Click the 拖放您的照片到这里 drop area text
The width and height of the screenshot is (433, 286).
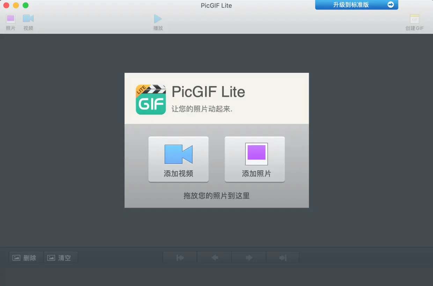tap(216, 196)
